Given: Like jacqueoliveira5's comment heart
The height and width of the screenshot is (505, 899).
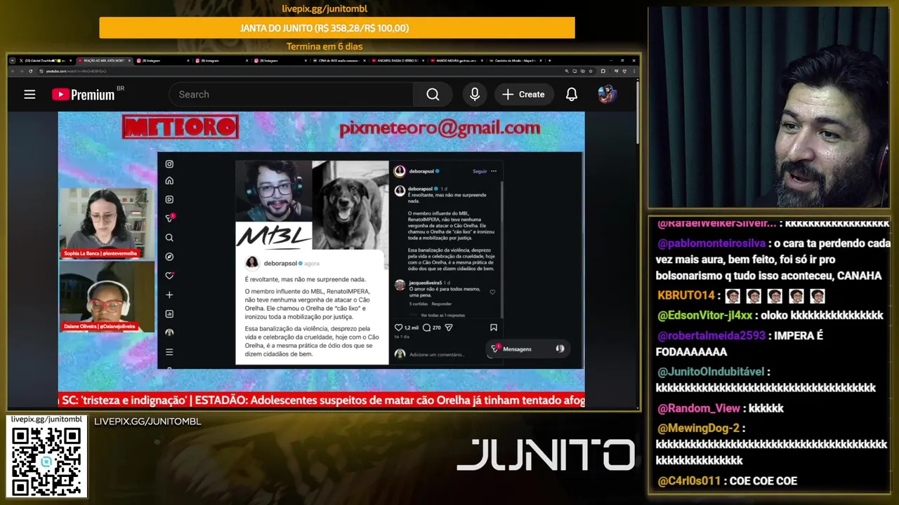Looking at the screenshot, I should click(x=492, y=292).
